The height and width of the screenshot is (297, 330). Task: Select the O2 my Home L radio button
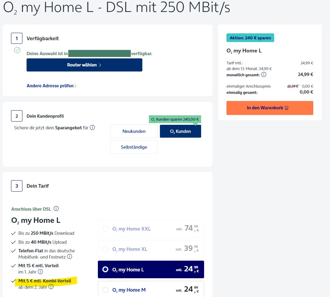(x=105, y=269)
